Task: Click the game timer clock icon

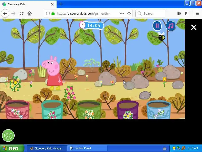Action: tap(82, 25)
